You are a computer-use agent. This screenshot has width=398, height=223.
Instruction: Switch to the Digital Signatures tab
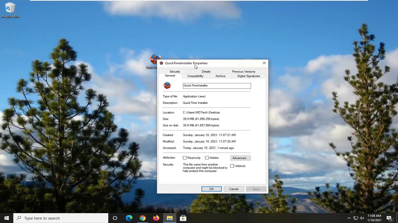(x=248, y=76)
